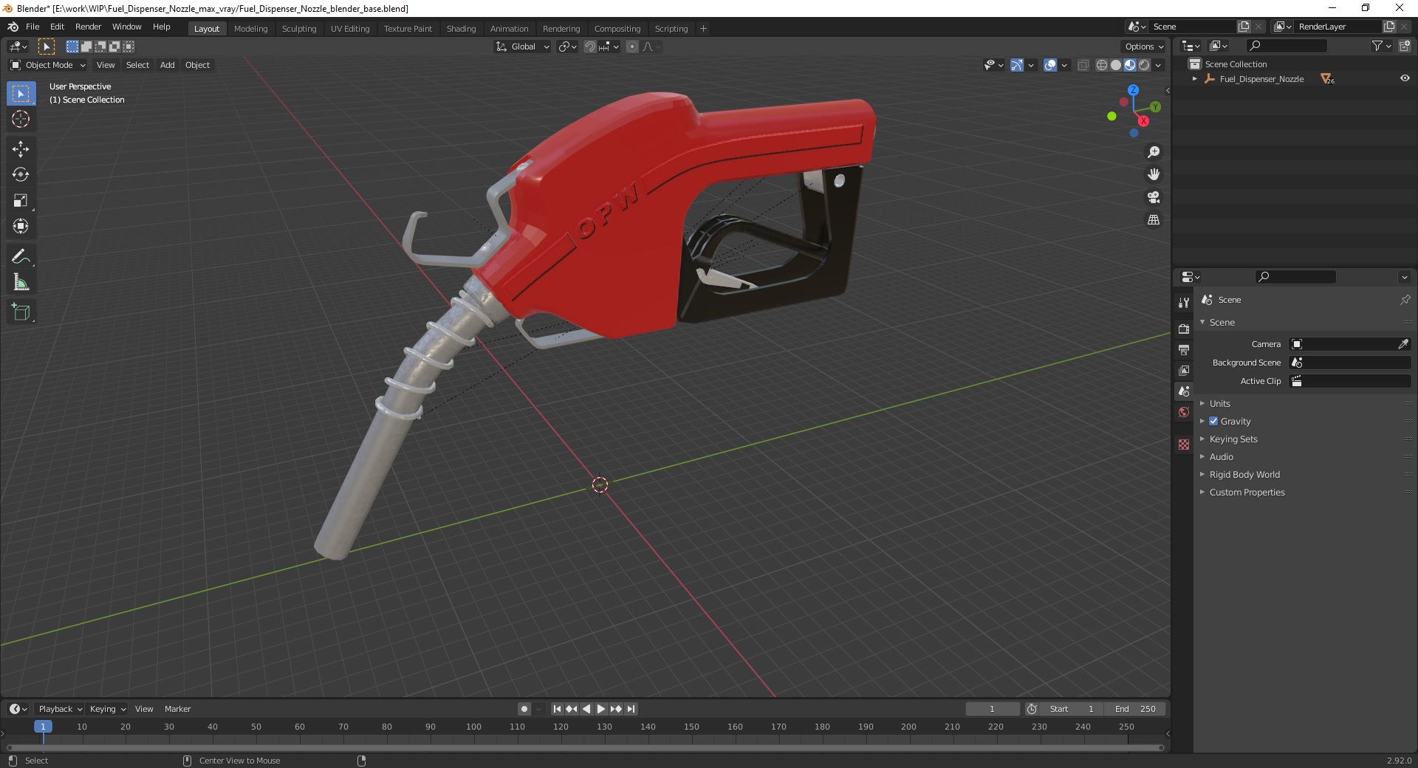1418x768 pixels.
Task: Open the Playback dropdown
Action: tap(60, 709)
